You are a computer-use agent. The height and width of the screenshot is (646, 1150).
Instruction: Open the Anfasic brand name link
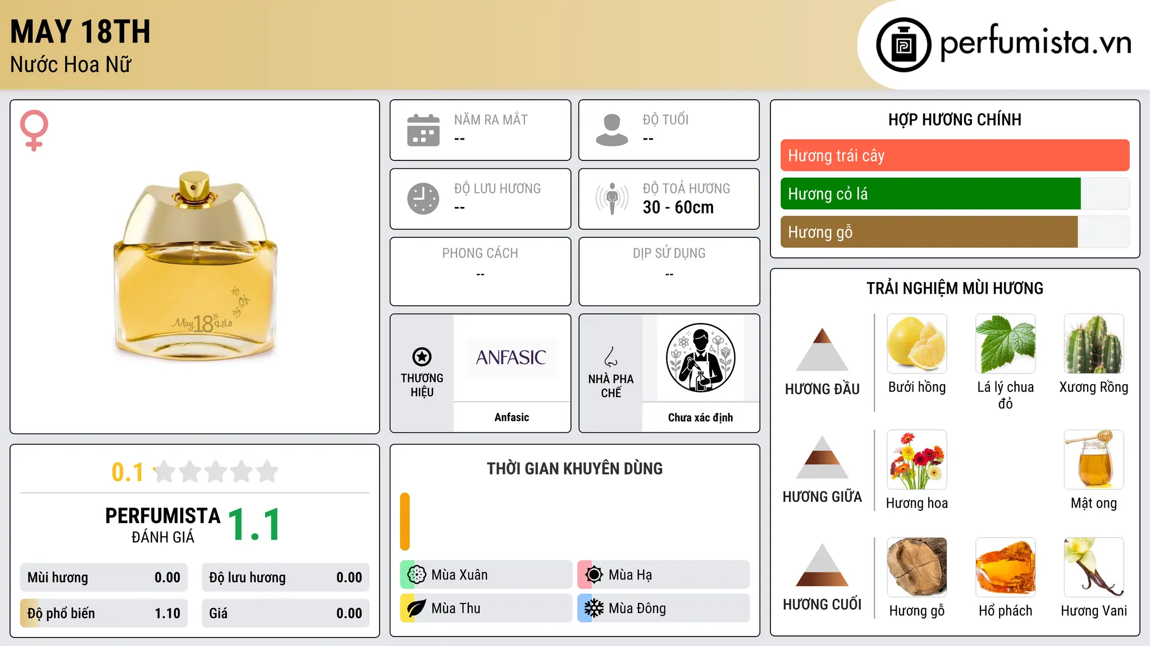tap(512, 417)
